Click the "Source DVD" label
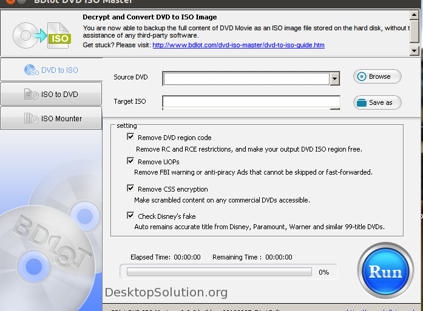 coord(130,77)
